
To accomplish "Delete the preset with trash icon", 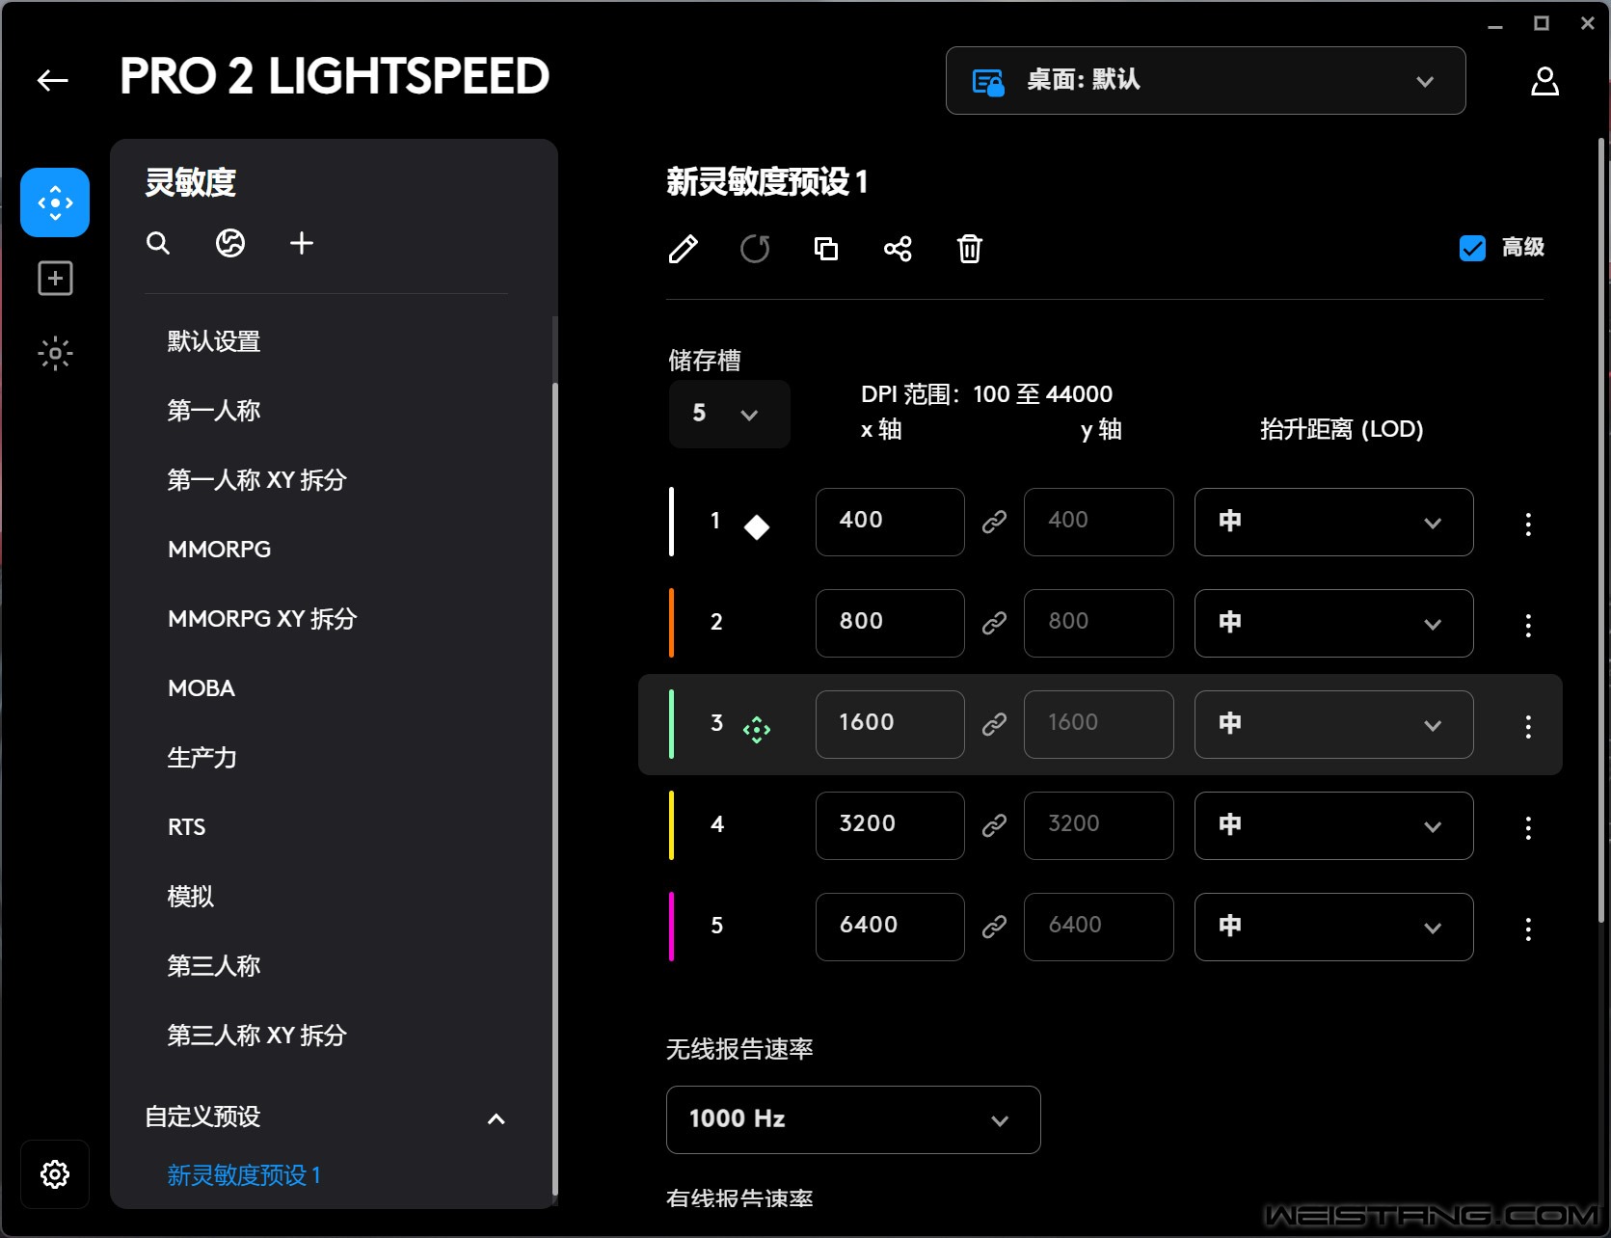I will (x=970, y=249).
